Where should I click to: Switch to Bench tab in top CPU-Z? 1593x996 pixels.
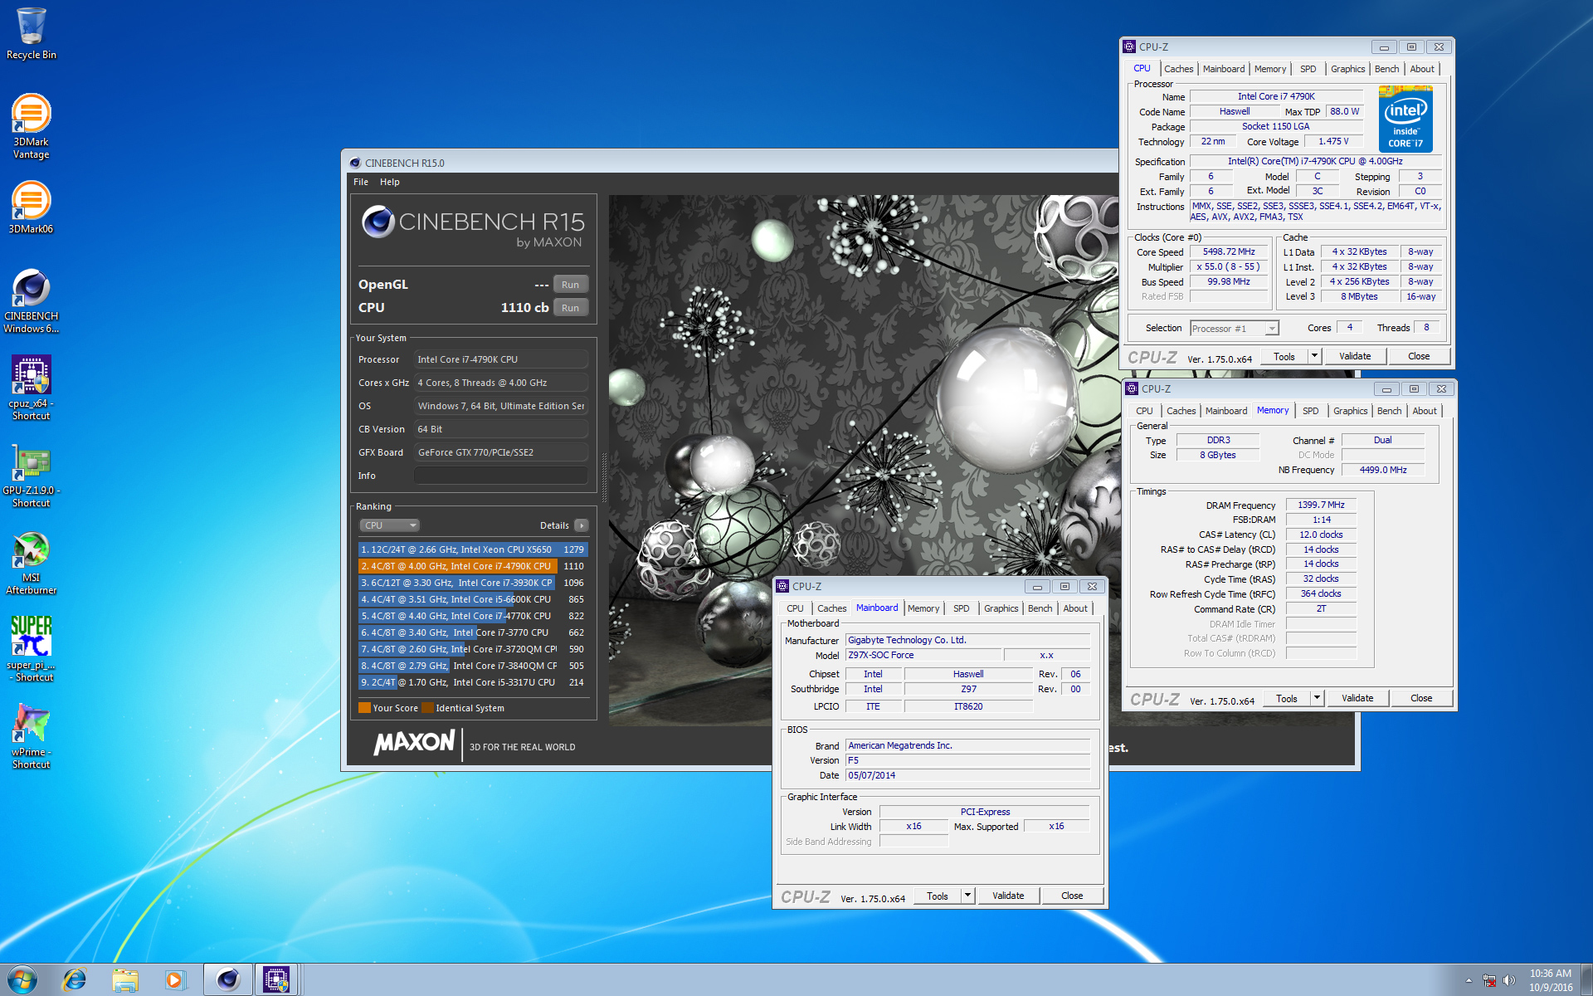(x=1386, y=69)
